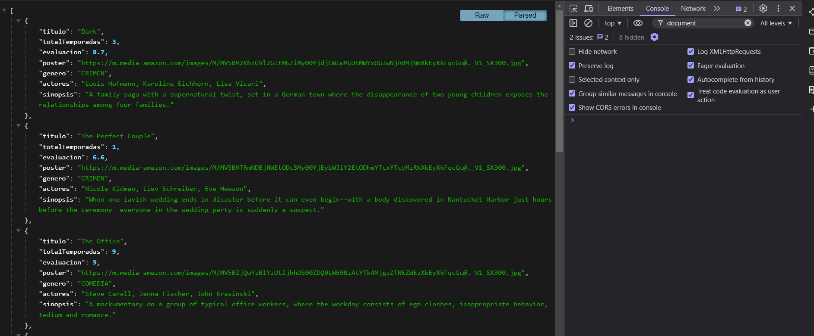The height and width of the screenshot is (336, 814).
Task: Click the "Dark" titulo value
Action: point(89,31)
